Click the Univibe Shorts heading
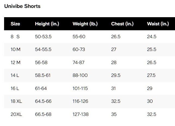Screen dimensions: 175x126 [x=22, y=6]
